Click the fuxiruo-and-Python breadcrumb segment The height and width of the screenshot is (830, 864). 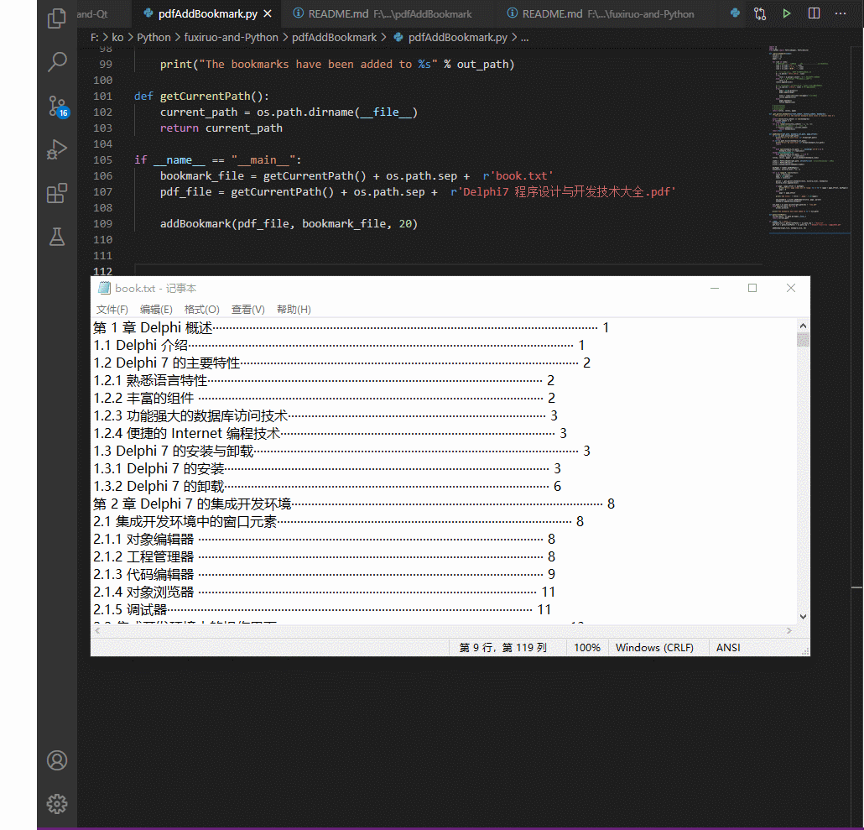pyautogui.click(x=231, y=37)
